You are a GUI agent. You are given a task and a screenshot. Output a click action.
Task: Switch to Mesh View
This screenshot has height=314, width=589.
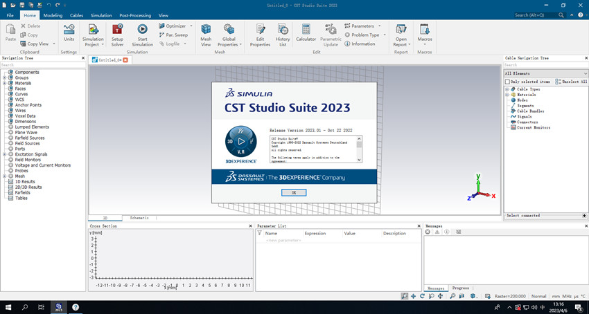pos(206,35)
